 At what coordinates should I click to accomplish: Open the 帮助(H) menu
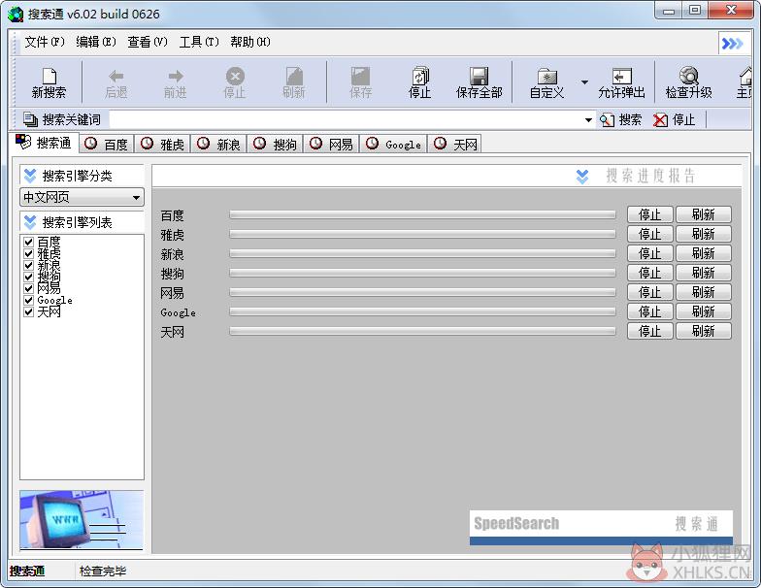click(250, 43)
